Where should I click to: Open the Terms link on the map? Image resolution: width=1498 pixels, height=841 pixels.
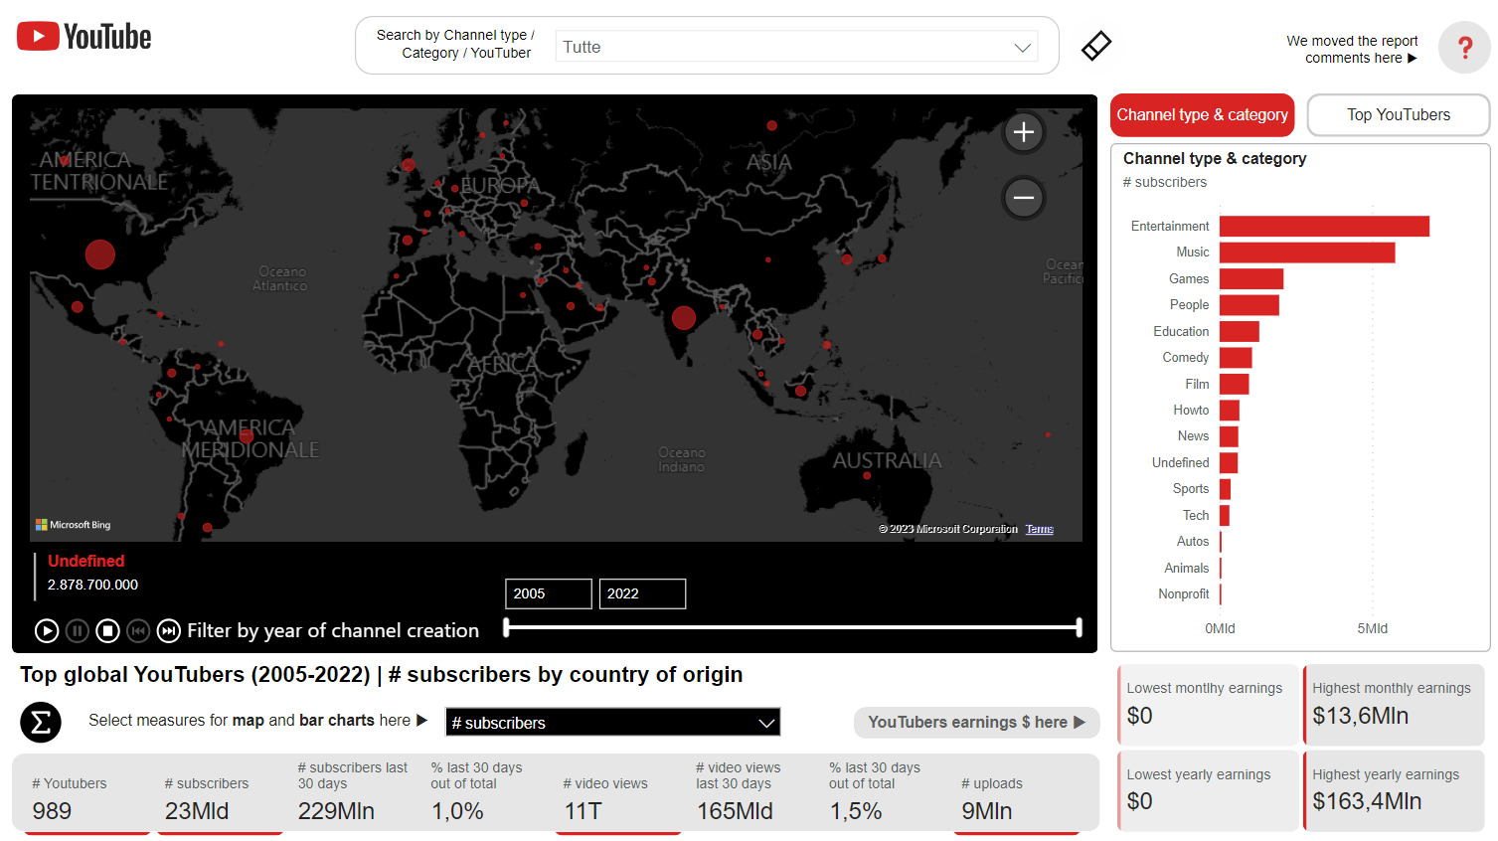pyautogui.click(x=1039, y=529)
